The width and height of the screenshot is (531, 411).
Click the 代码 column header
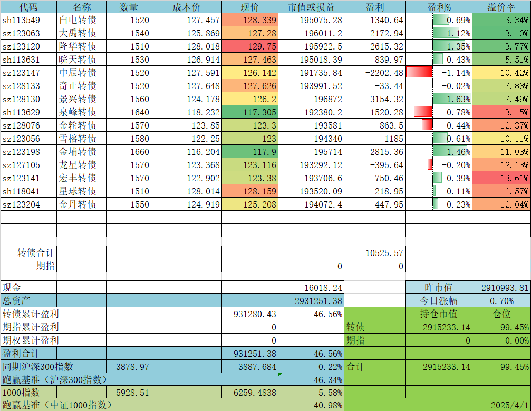(x=28, y=7)
